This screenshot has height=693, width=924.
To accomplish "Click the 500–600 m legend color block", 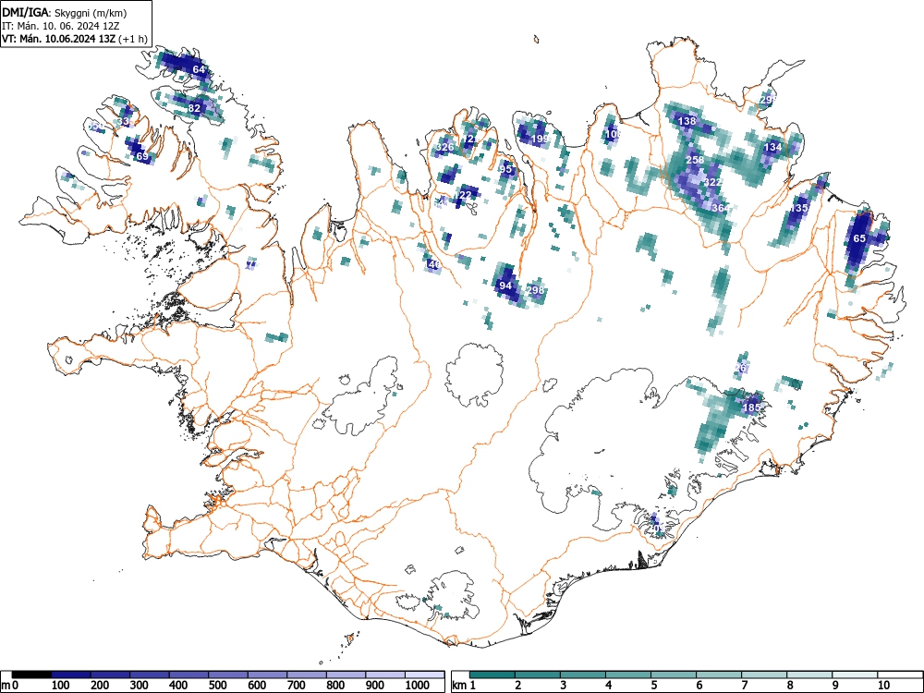I will point(228,675).
